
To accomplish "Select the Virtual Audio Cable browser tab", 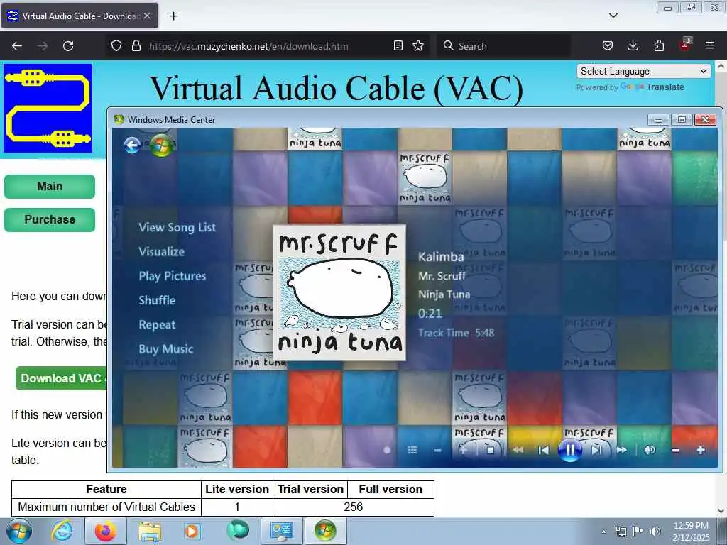I will click(80, 16).
